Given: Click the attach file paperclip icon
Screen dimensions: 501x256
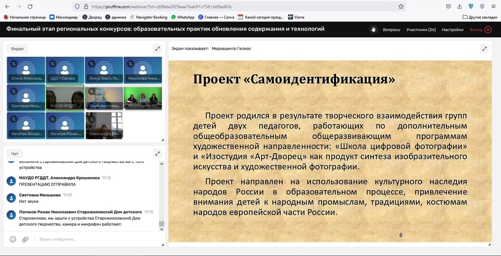Looking at the screenshot, I should coord(25,239).
